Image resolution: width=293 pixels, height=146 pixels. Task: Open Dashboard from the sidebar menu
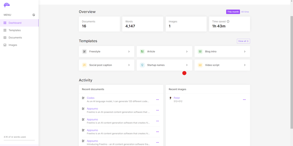pos(15,23)
